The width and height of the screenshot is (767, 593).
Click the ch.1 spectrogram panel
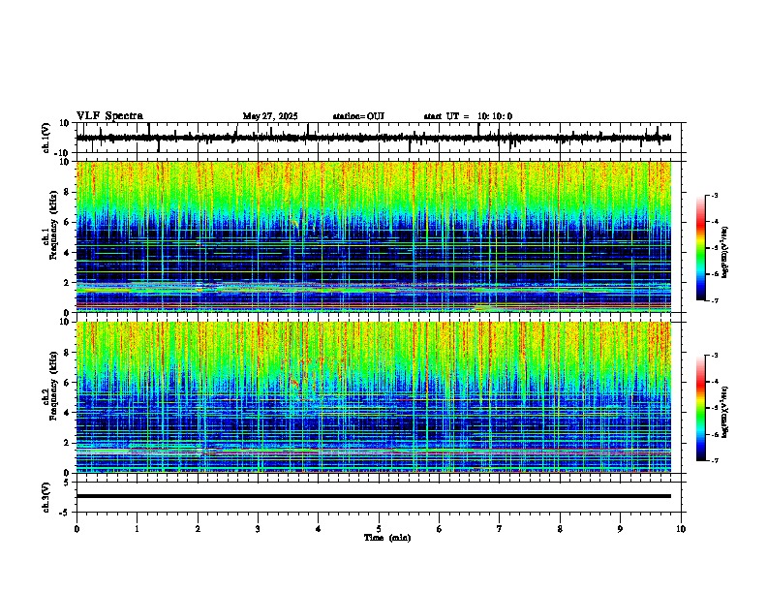pos(374,236)
